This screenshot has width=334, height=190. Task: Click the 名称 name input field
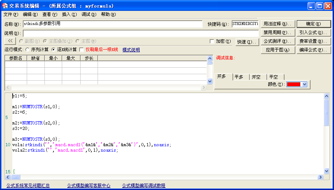(x=112, y=24)
